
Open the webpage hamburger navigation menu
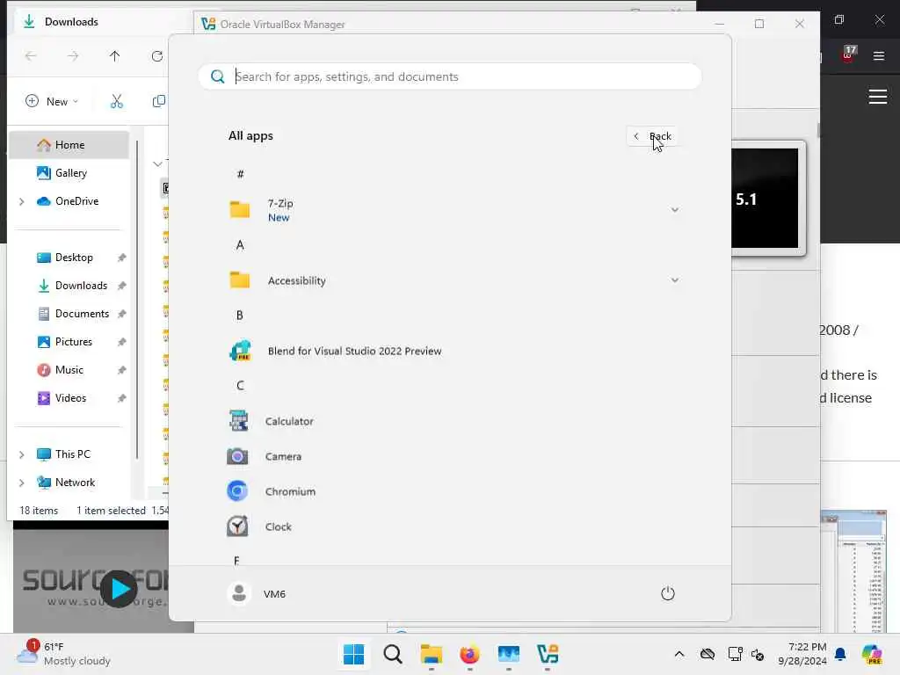tap(878, 97)
